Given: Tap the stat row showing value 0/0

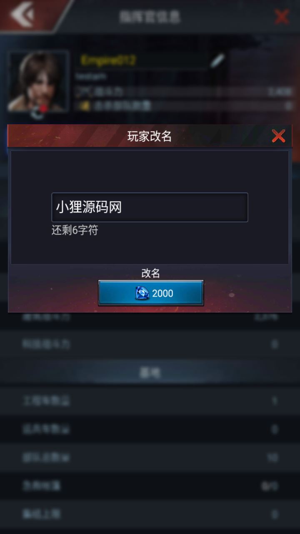Looking at the screenshot, I should coord(150,486).
